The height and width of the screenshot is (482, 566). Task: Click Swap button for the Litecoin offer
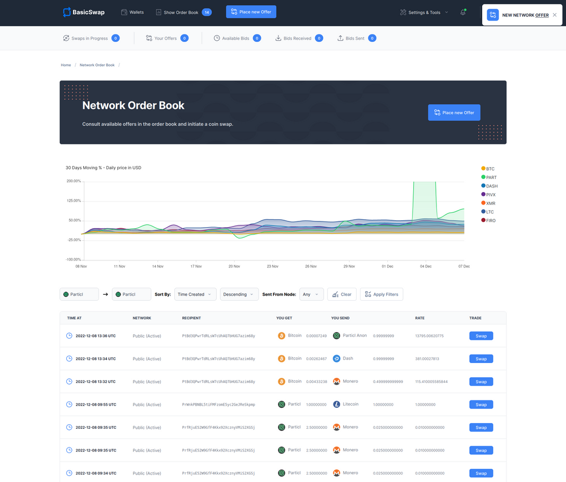click(x=481, y=404)
